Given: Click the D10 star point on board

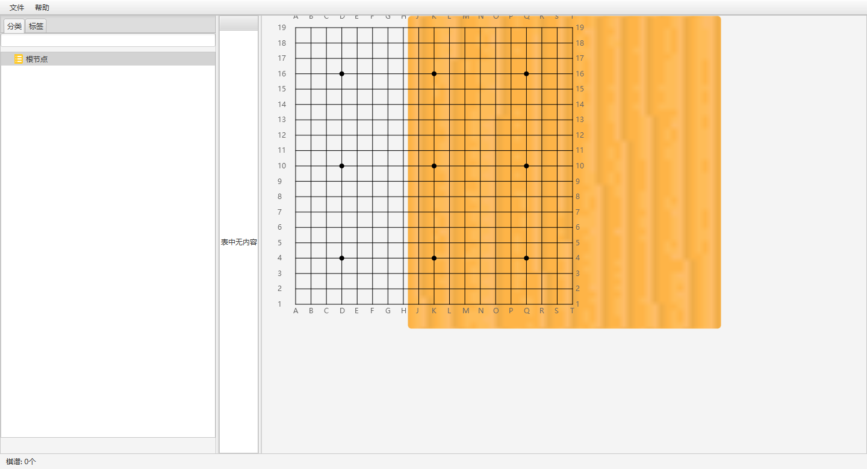Looking at the screenshot, I should click(342, 165).
